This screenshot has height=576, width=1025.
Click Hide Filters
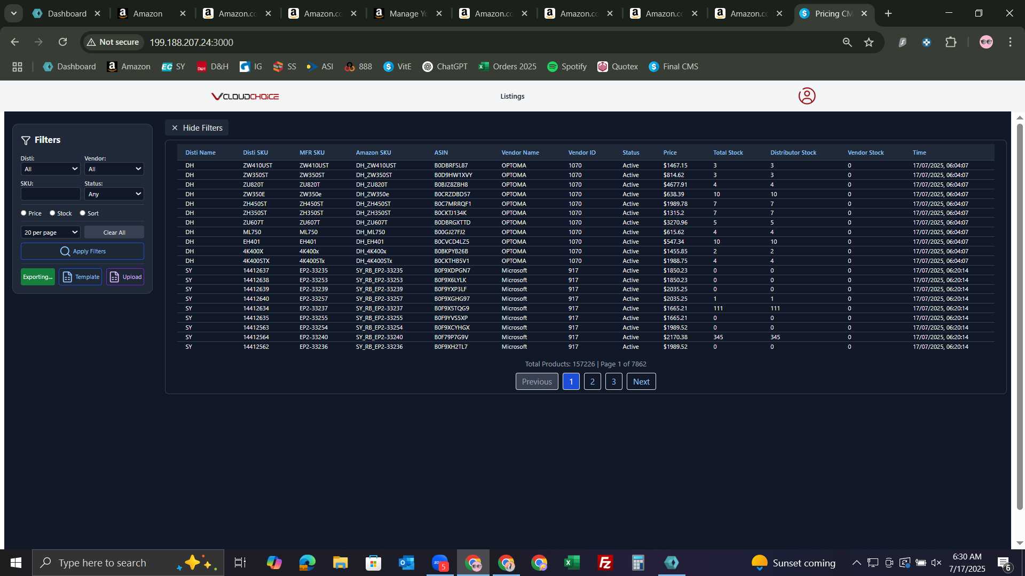pyautogui.click(x=196, y=128)
